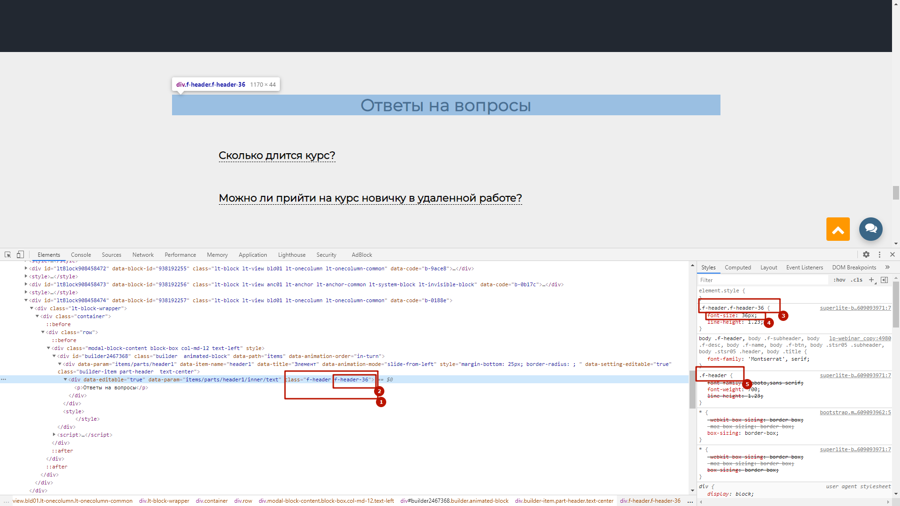Toggle the computed styles sidebar icon
This screenshot has height=506, width=900.
pos(884,280)
